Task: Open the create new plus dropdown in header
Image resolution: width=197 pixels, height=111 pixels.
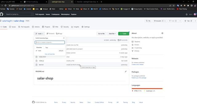Action: 191,14
